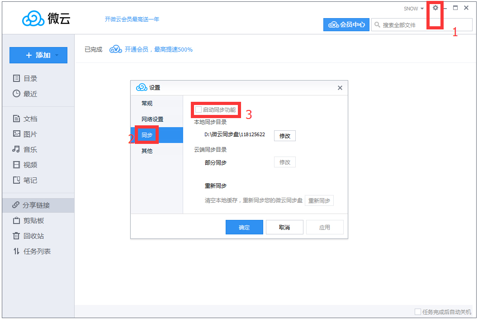Open the 音乐 (Music) category

click(25, 149)
